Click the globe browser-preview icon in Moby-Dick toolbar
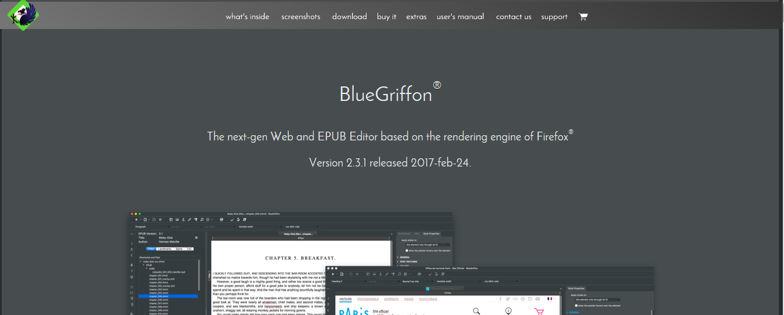The height and width of the screenshot is (315, 784). (x=222, y=219)
